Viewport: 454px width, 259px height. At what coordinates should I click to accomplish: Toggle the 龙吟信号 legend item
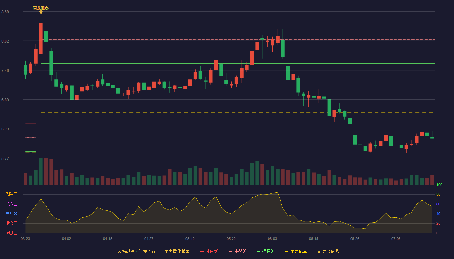pyautogui.click(x=328, y=251)
